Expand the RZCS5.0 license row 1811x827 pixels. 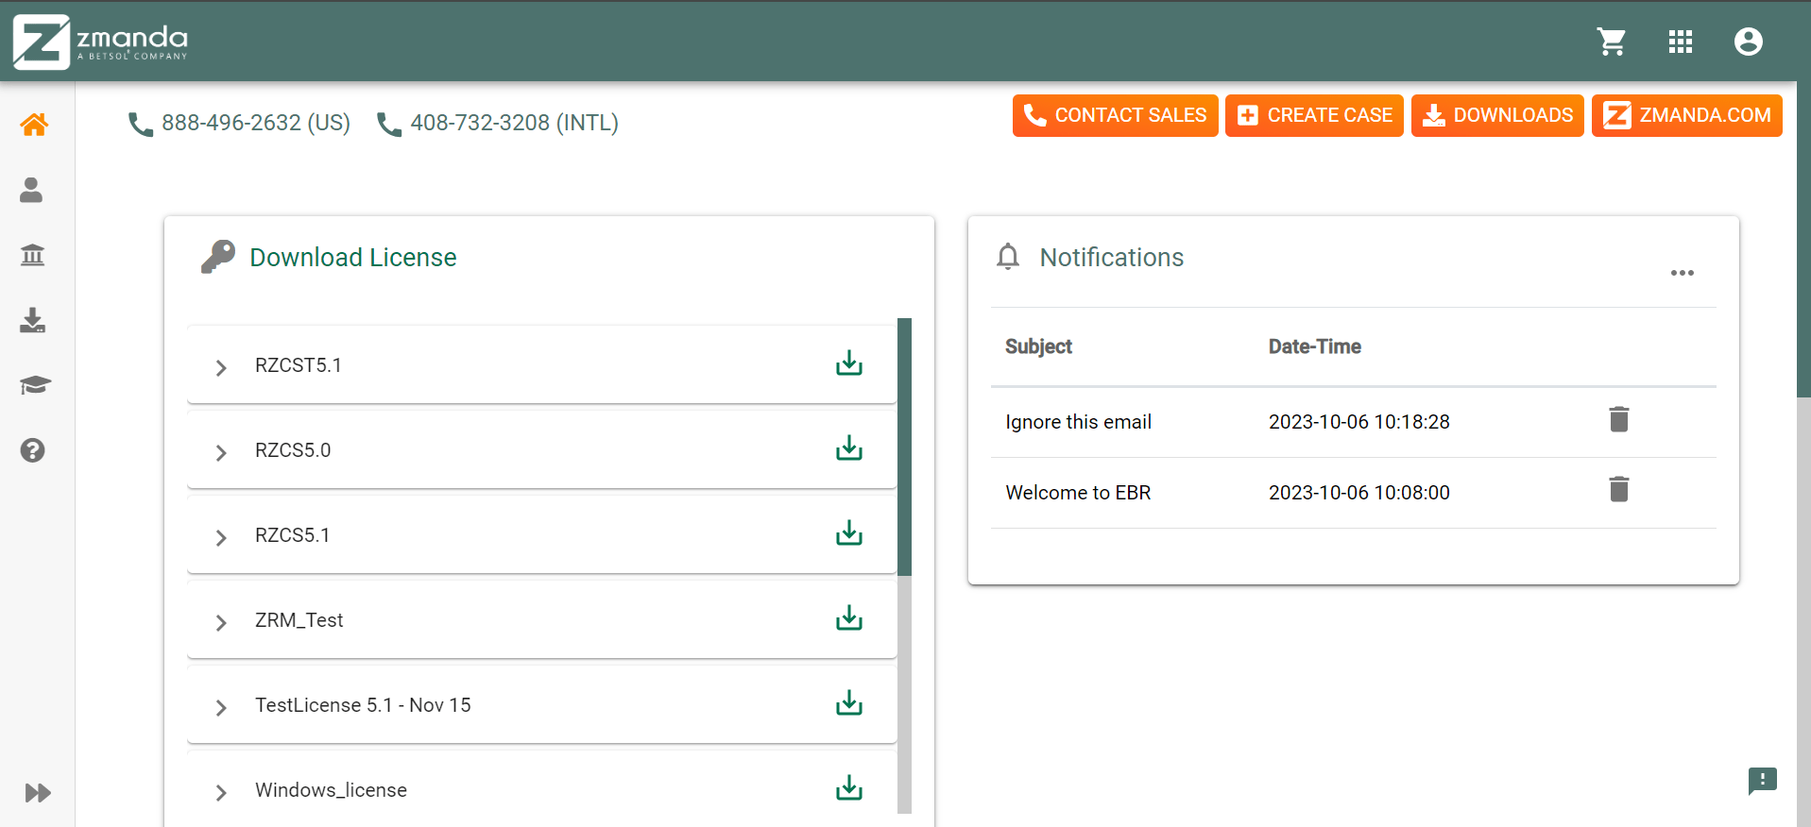[x=221, y=452]
